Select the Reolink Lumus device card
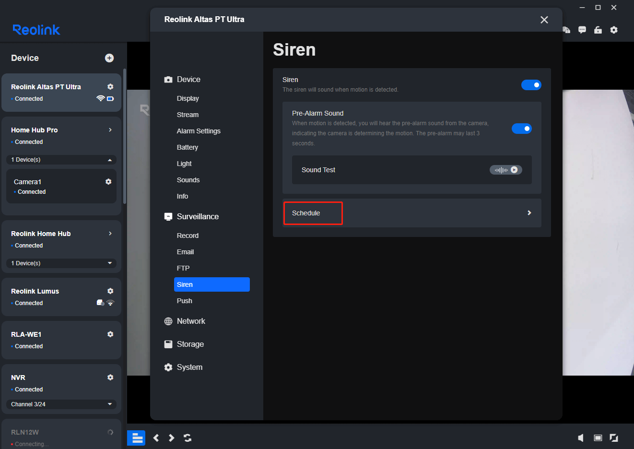 [61, 297]
